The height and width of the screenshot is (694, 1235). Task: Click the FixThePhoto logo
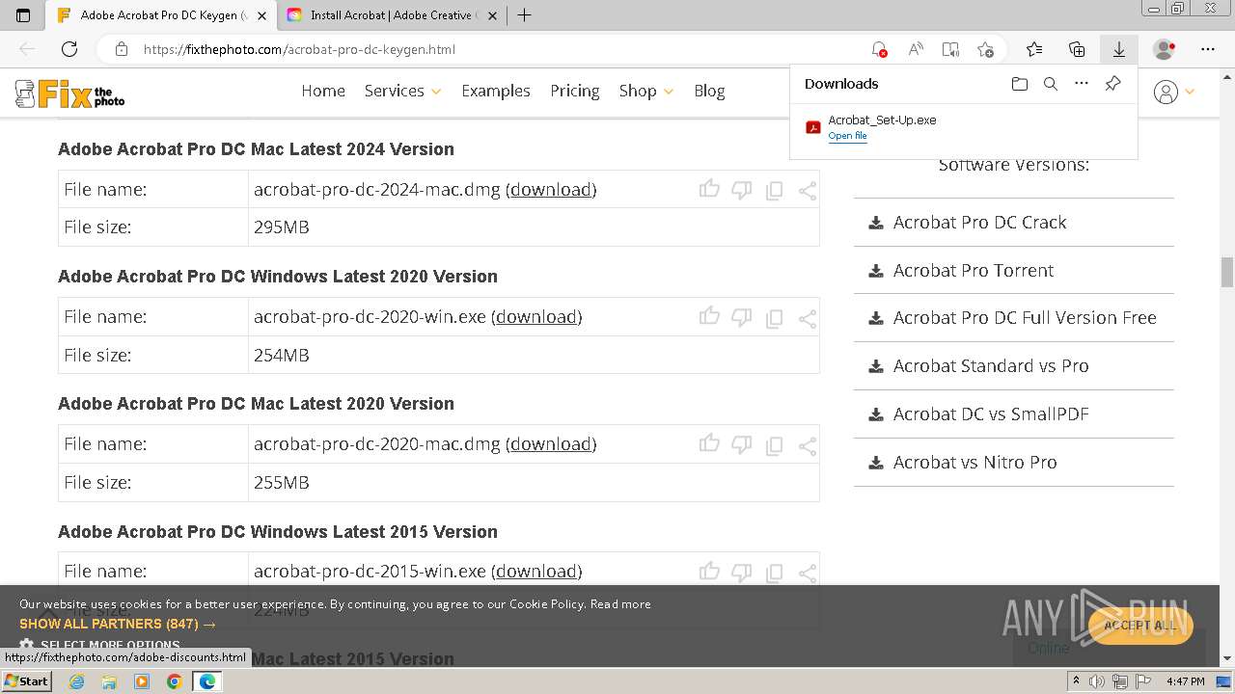point(70,93)
